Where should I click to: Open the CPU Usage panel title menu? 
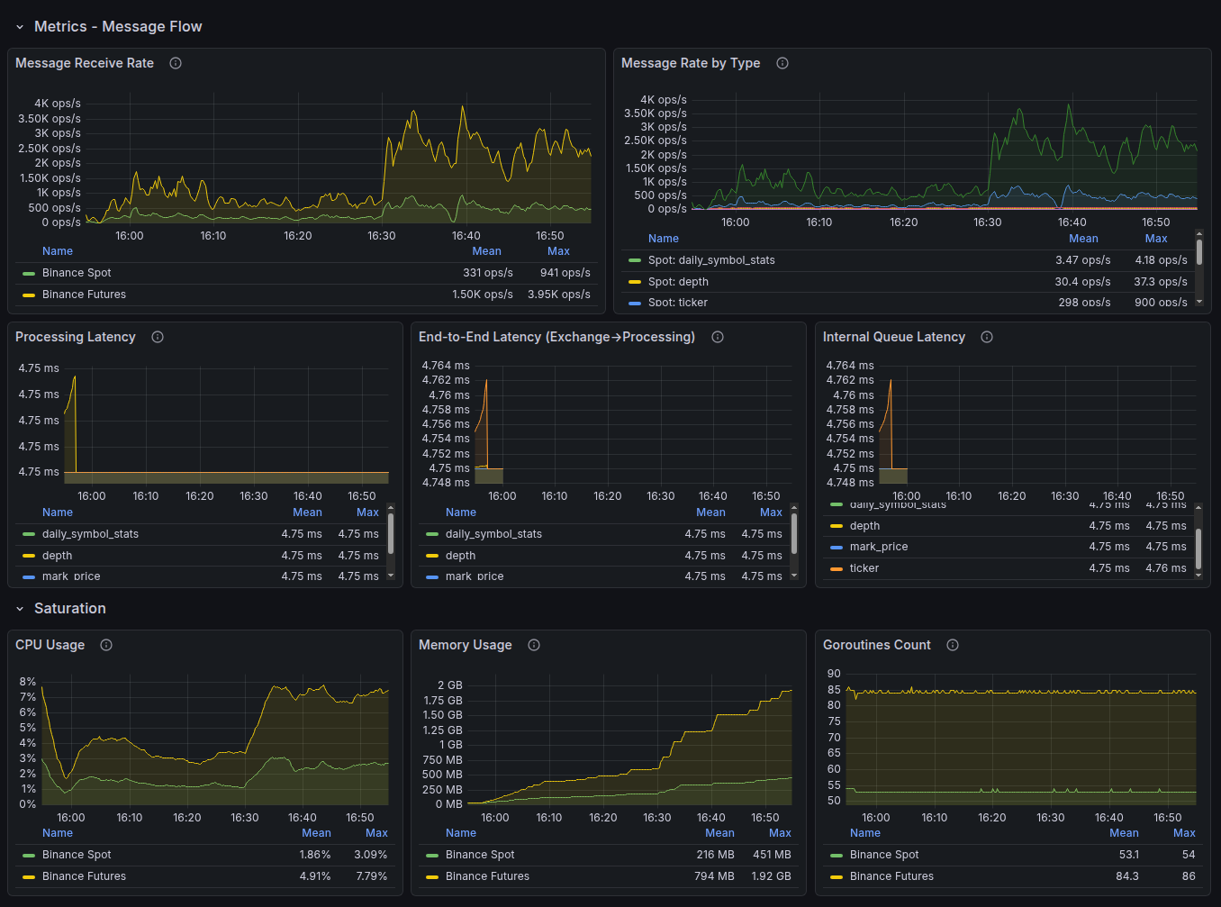click(x=50, y=645)
